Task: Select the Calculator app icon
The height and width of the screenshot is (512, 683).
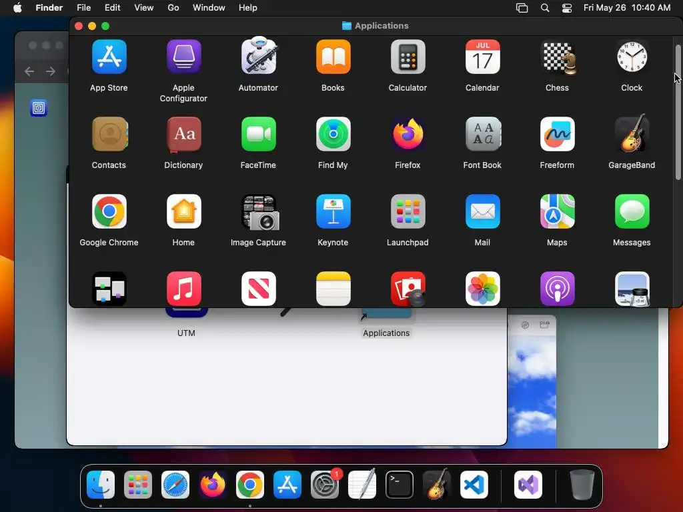Action: tap(408, 57)
